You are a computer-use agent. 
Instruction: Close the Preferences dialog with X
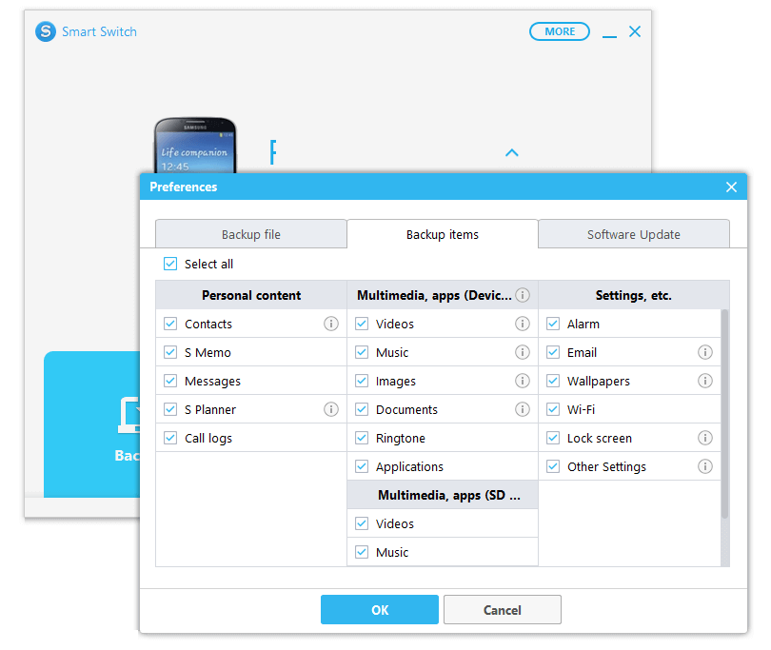click(731, 187)
